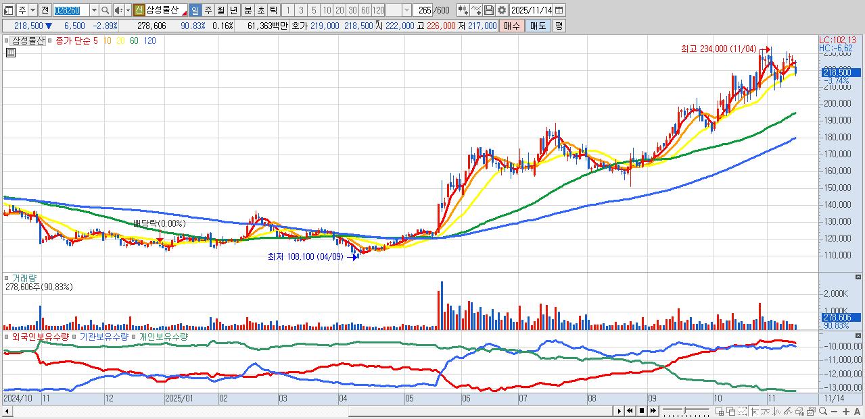Click the magnifier zoom icon in bottom toolbar
The height and width of the screenshot is (419, 865).
coord(823,411)
